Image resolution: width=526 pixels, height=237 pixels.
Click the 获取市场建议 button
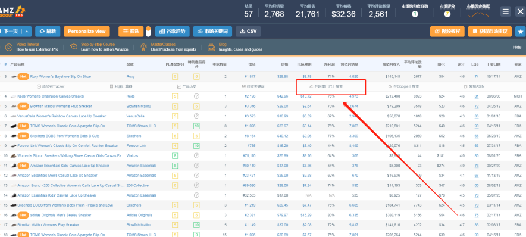tap(490, 32)
